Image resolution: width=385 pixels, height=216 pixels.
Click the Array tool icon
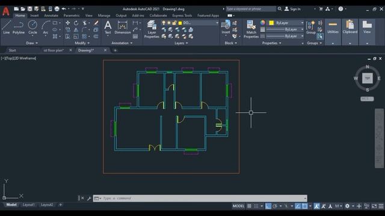(x=84, y=37)
